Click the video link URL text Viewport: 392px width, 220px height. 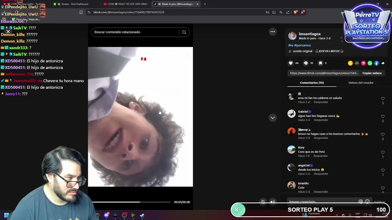tap(324, 73)
